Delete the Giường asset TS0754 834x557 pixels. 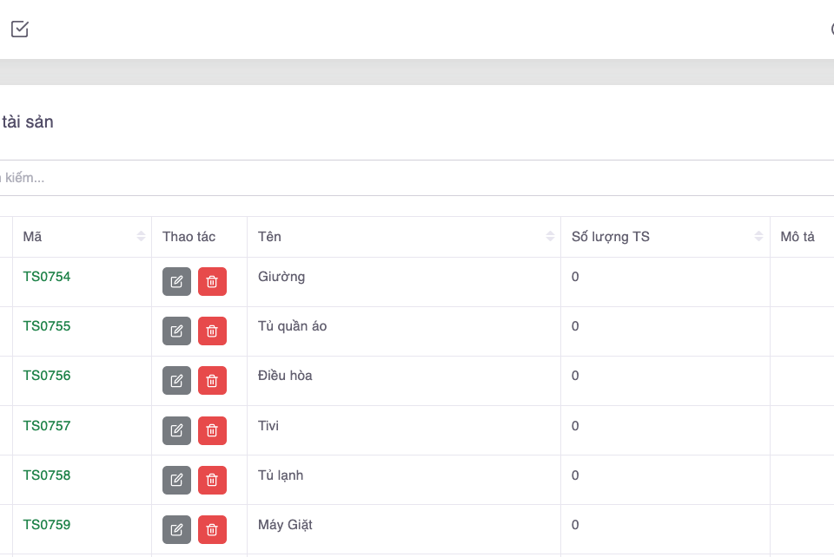pos(212,281)
